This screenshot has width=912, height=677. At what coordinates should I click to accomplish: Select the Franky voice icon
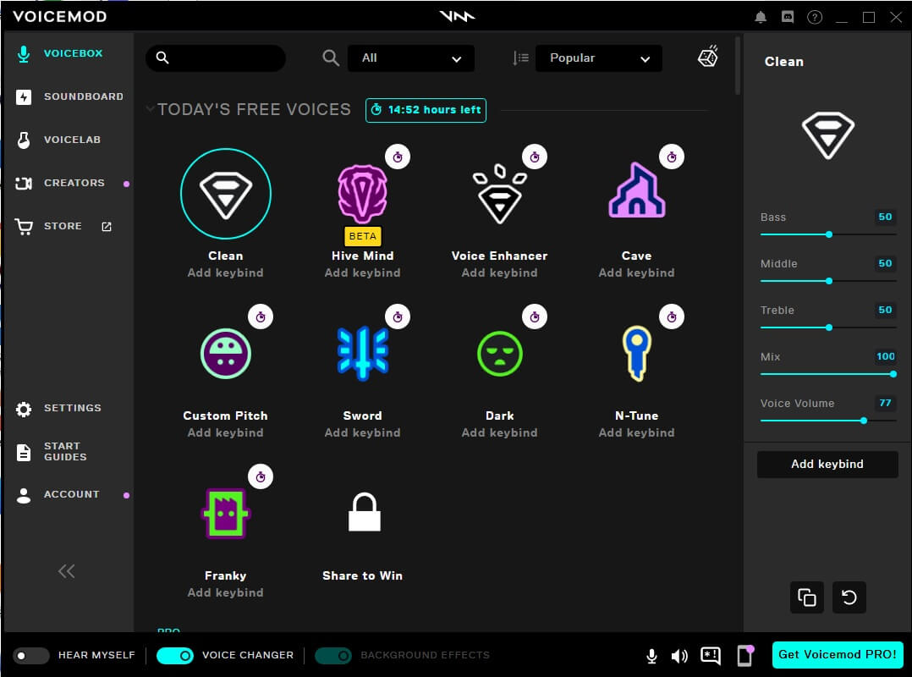coord(226,514)
